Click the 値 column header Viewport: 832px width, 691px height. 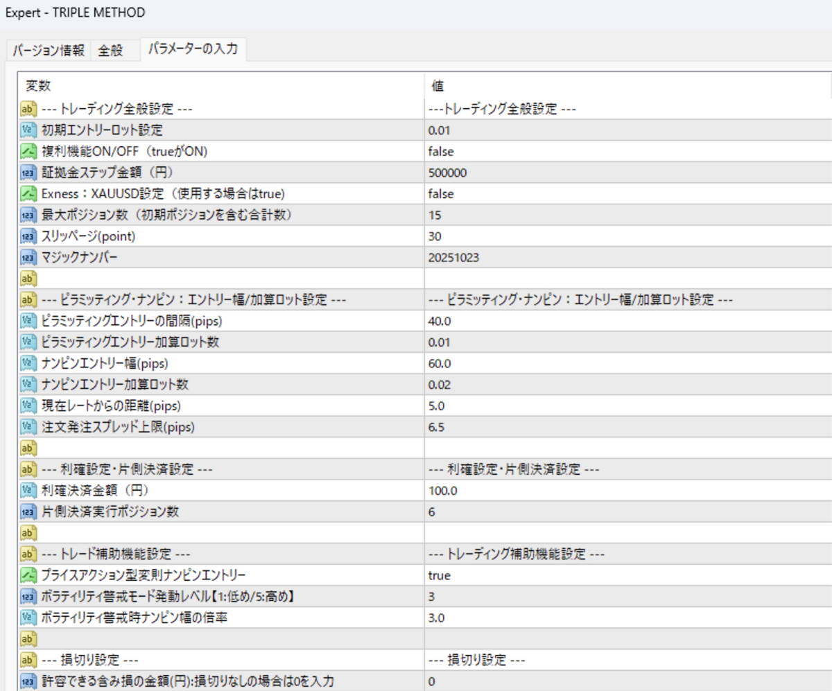(440, 86)
